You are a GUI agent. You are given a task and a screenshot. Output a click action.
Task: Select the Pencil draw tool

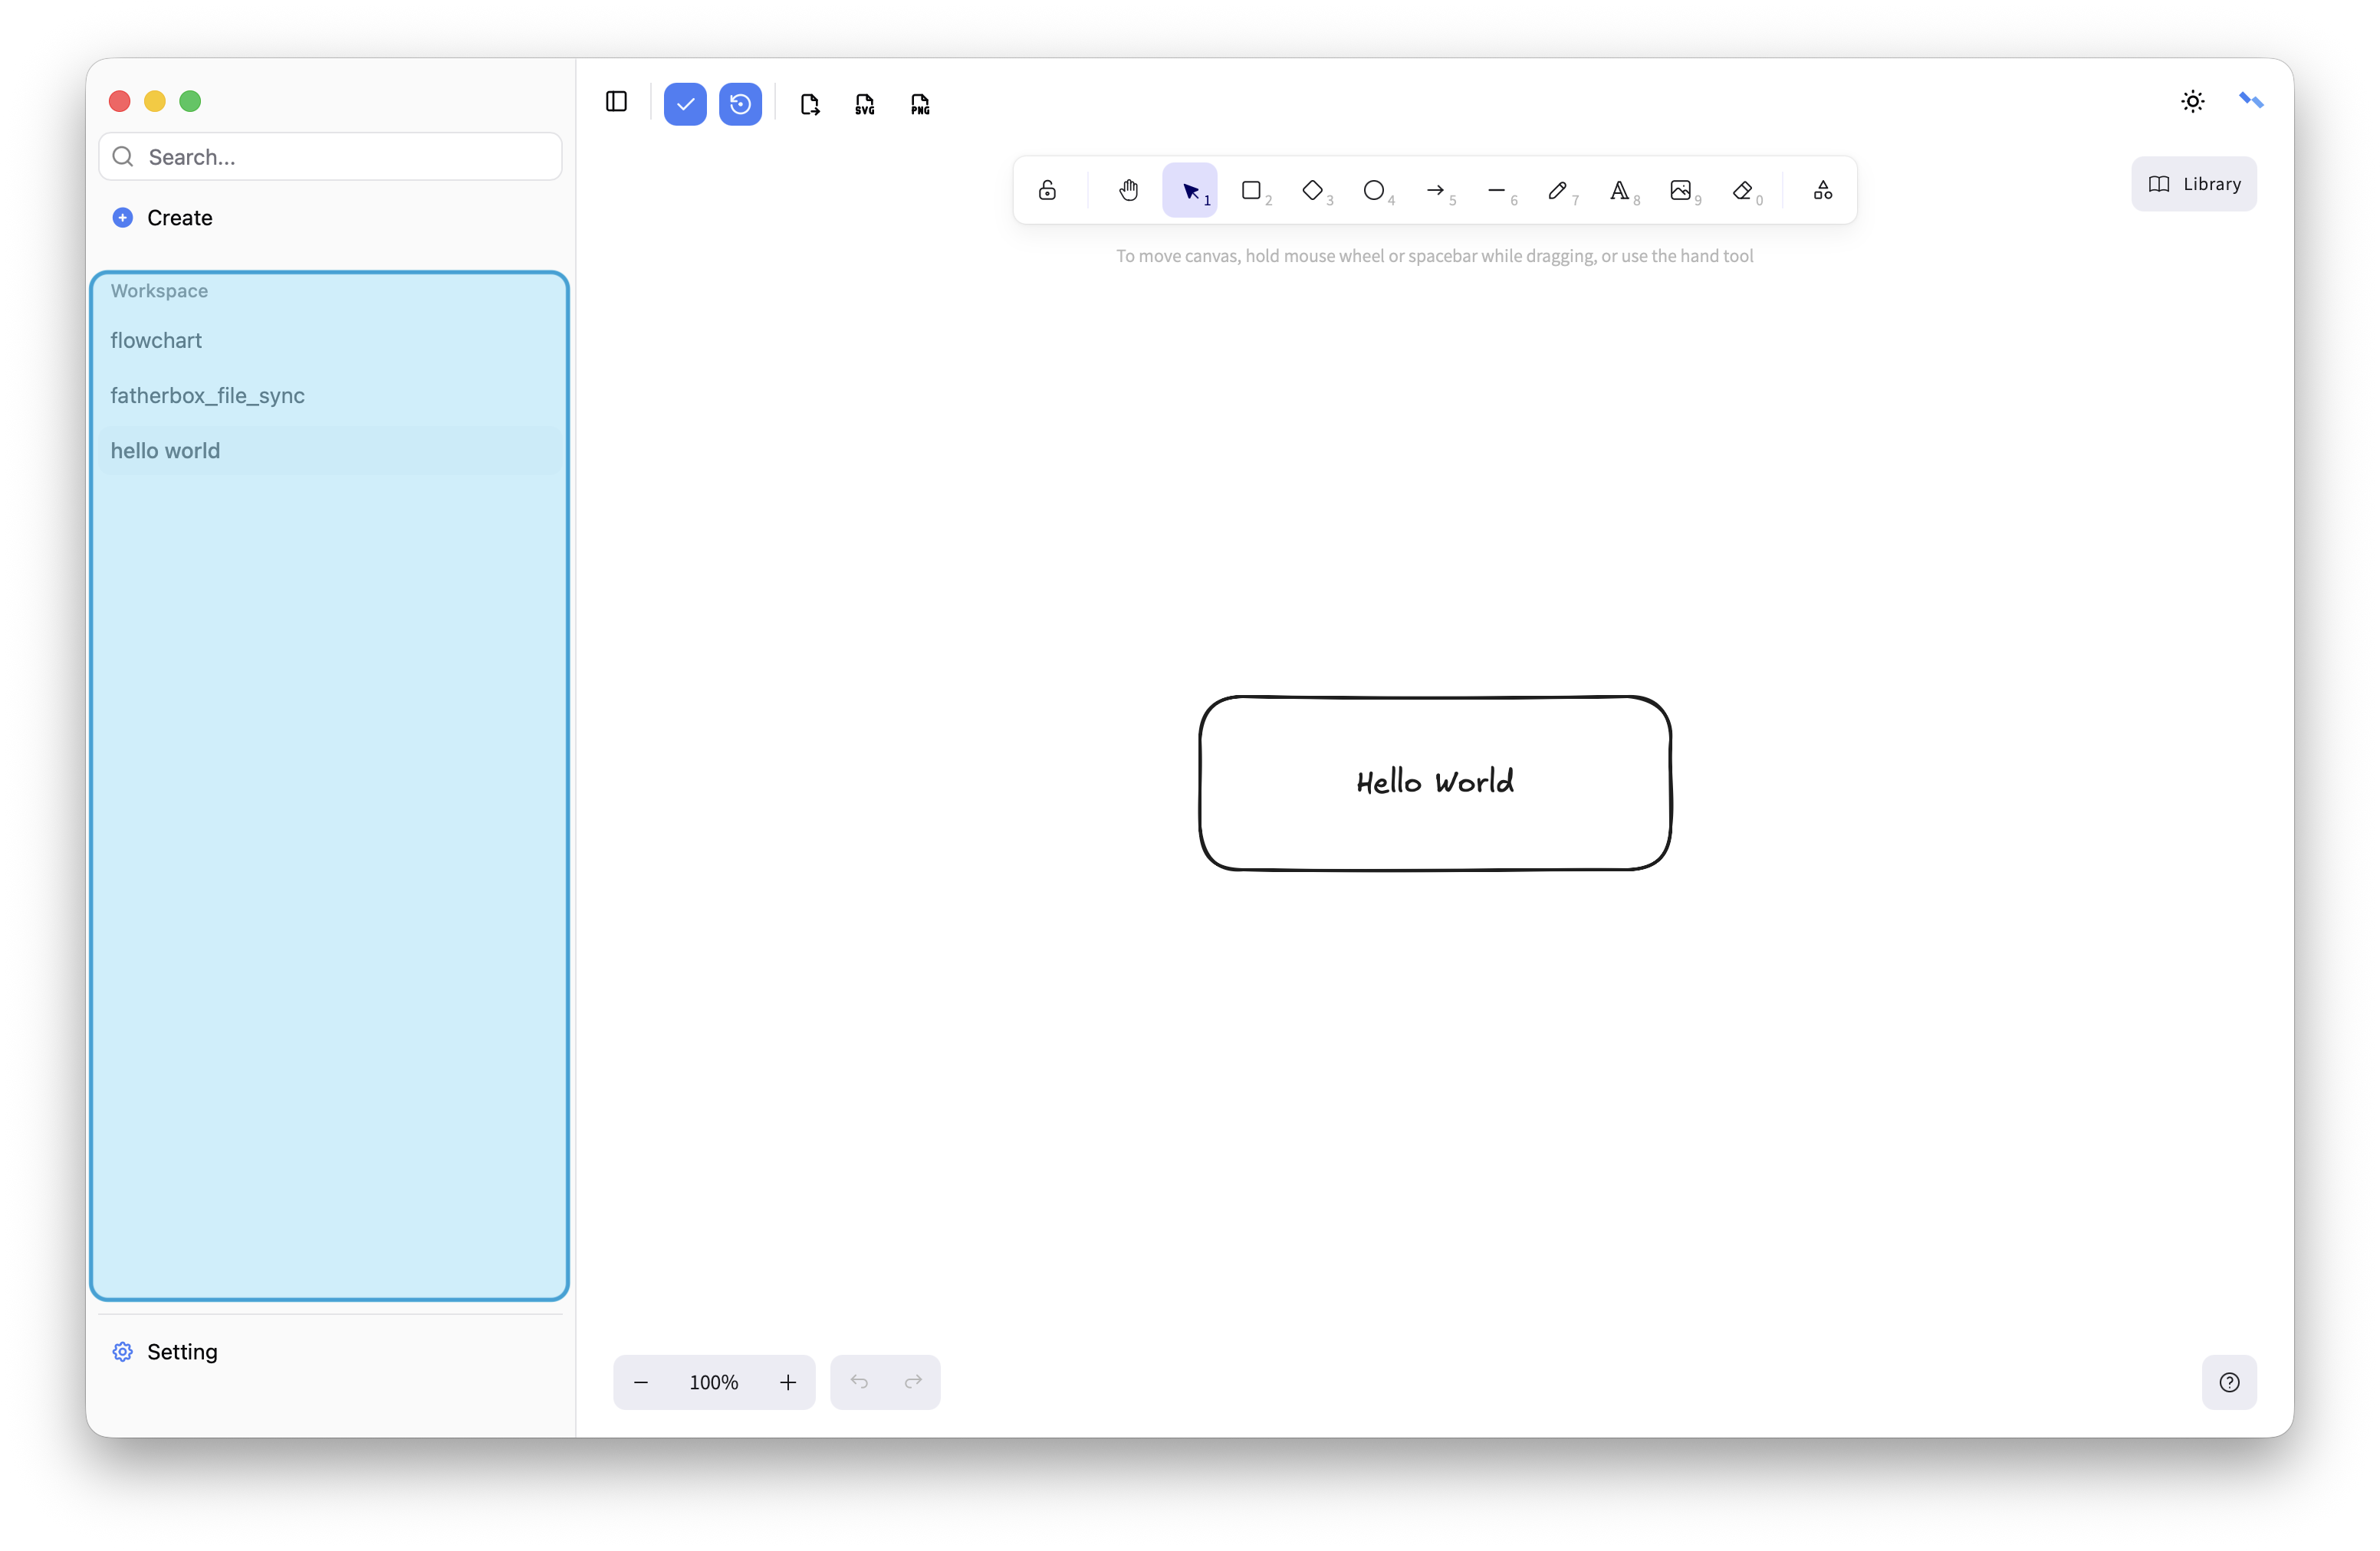(x=1557, y=190)
